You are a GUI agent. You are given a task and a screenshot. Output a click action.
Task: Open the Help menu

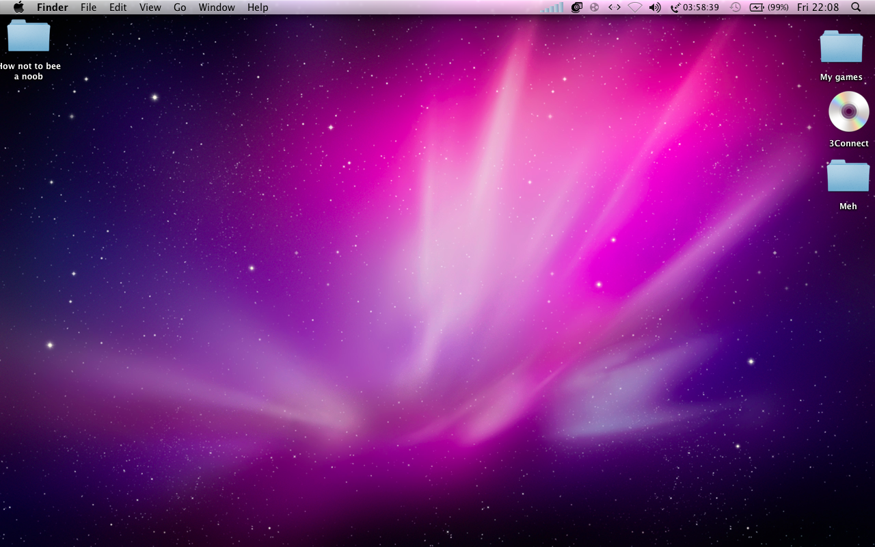coord(258,8)
